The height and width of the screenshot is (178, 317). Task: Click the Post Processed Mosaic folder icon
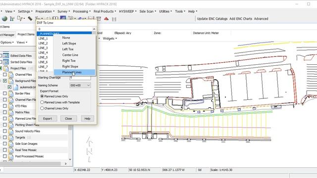10,156
